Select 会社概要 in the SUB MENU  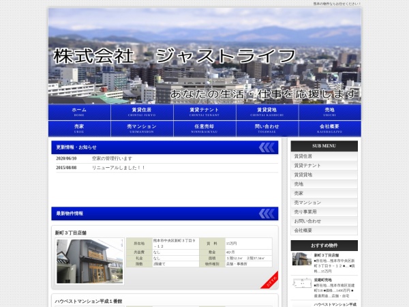(x=324, y=231)
